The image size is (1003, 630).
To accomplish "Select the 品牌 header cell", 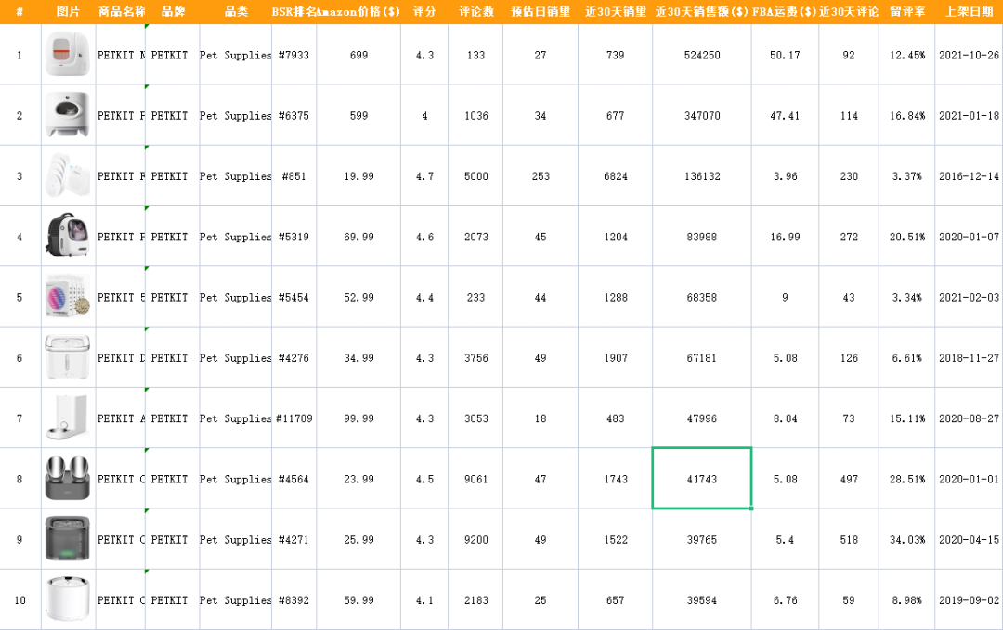I will click(x=173, y=11).
